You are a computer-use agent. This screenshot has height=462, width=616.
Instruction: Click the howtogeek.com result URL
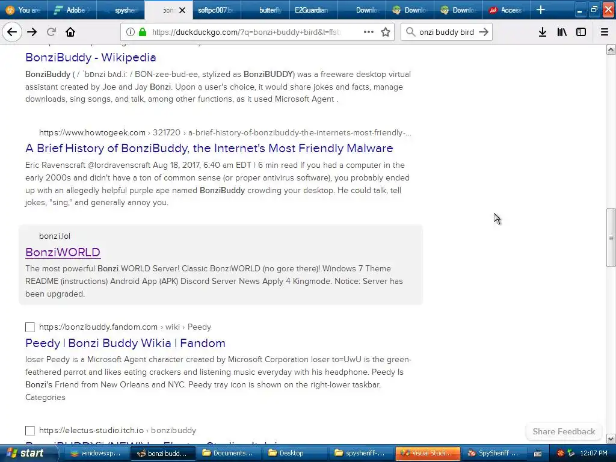[x=225, y=133]
